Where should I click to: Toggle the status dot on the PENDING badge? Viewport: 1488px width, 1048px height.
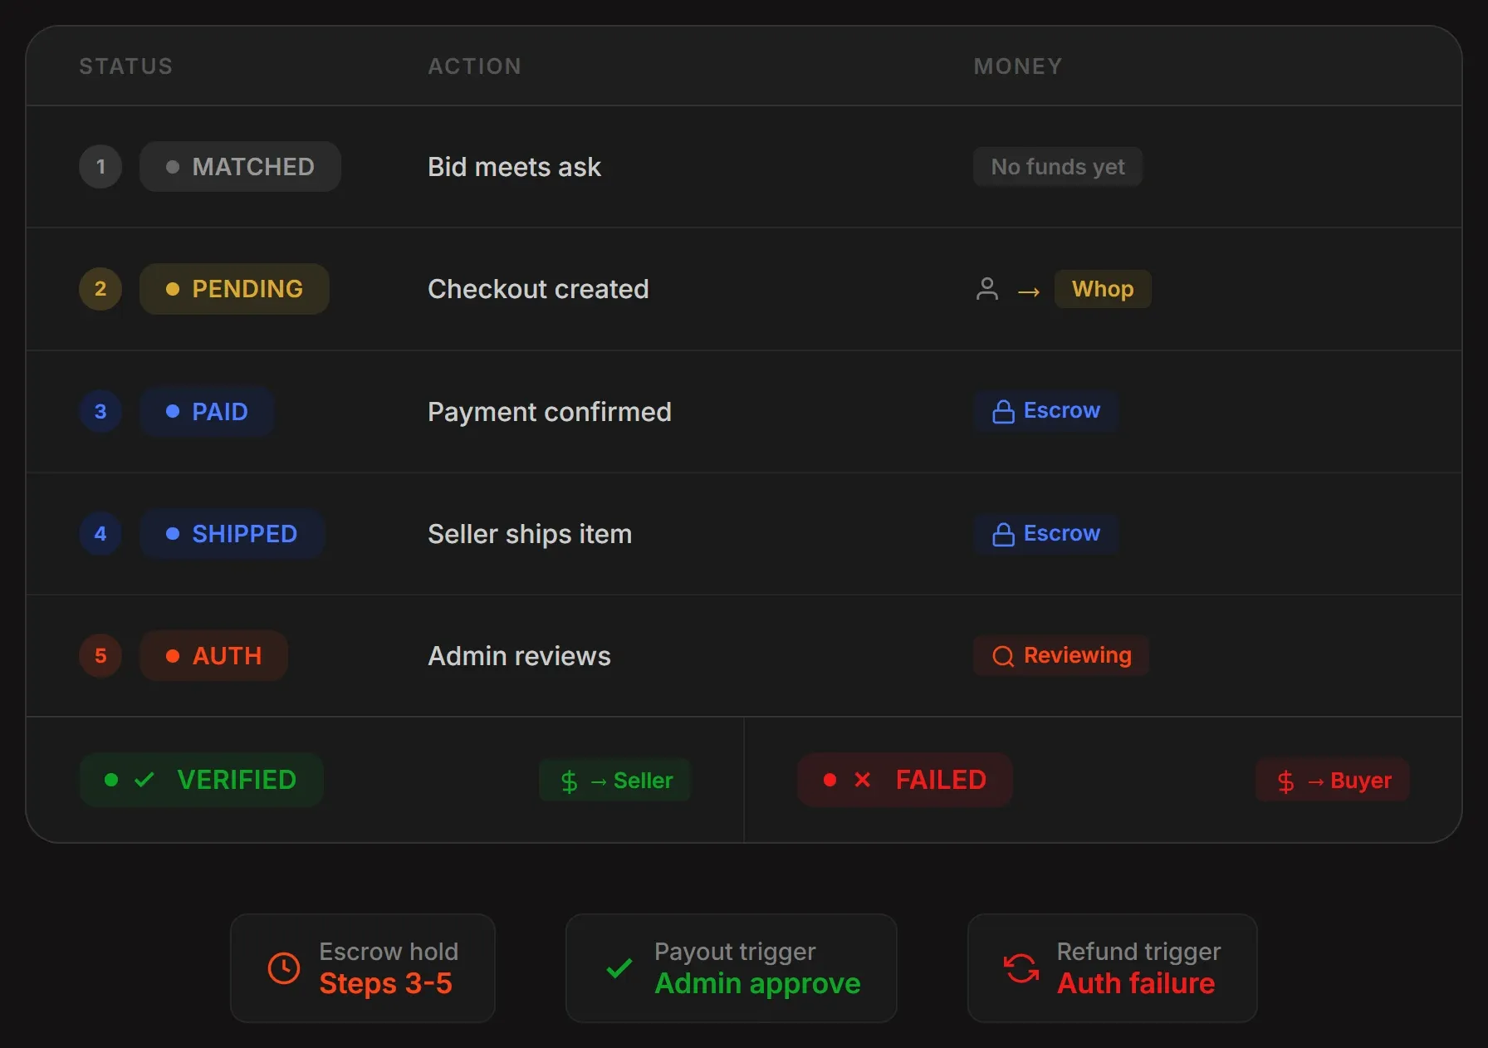173,288
